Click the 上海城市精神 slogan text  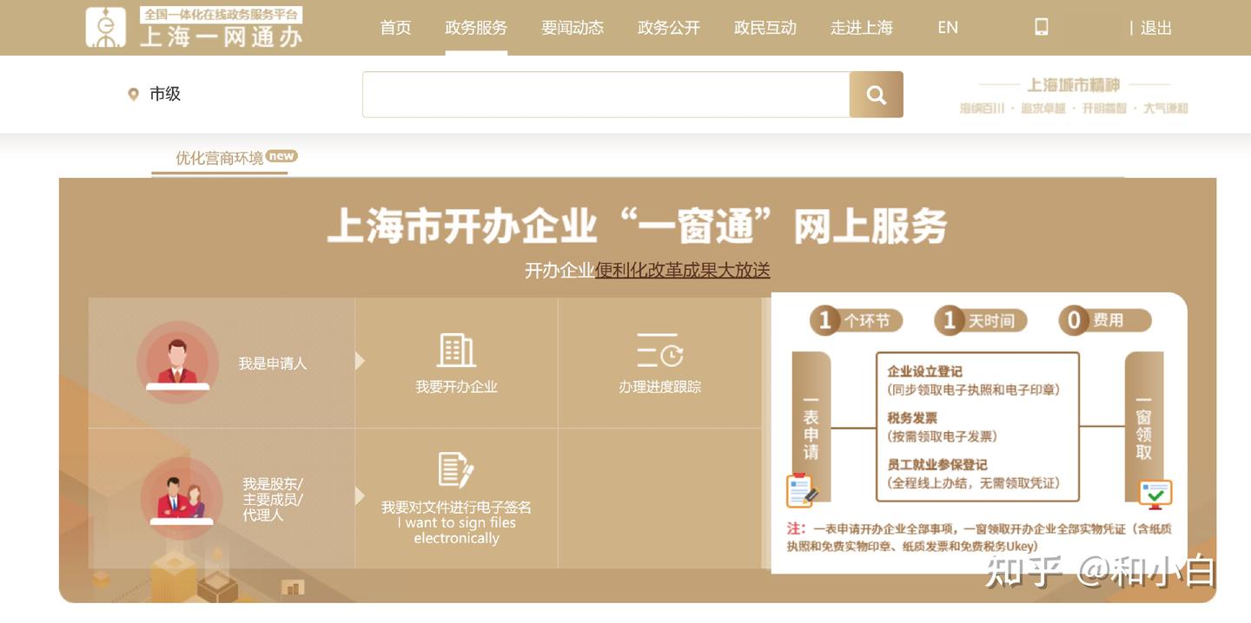1074,85
